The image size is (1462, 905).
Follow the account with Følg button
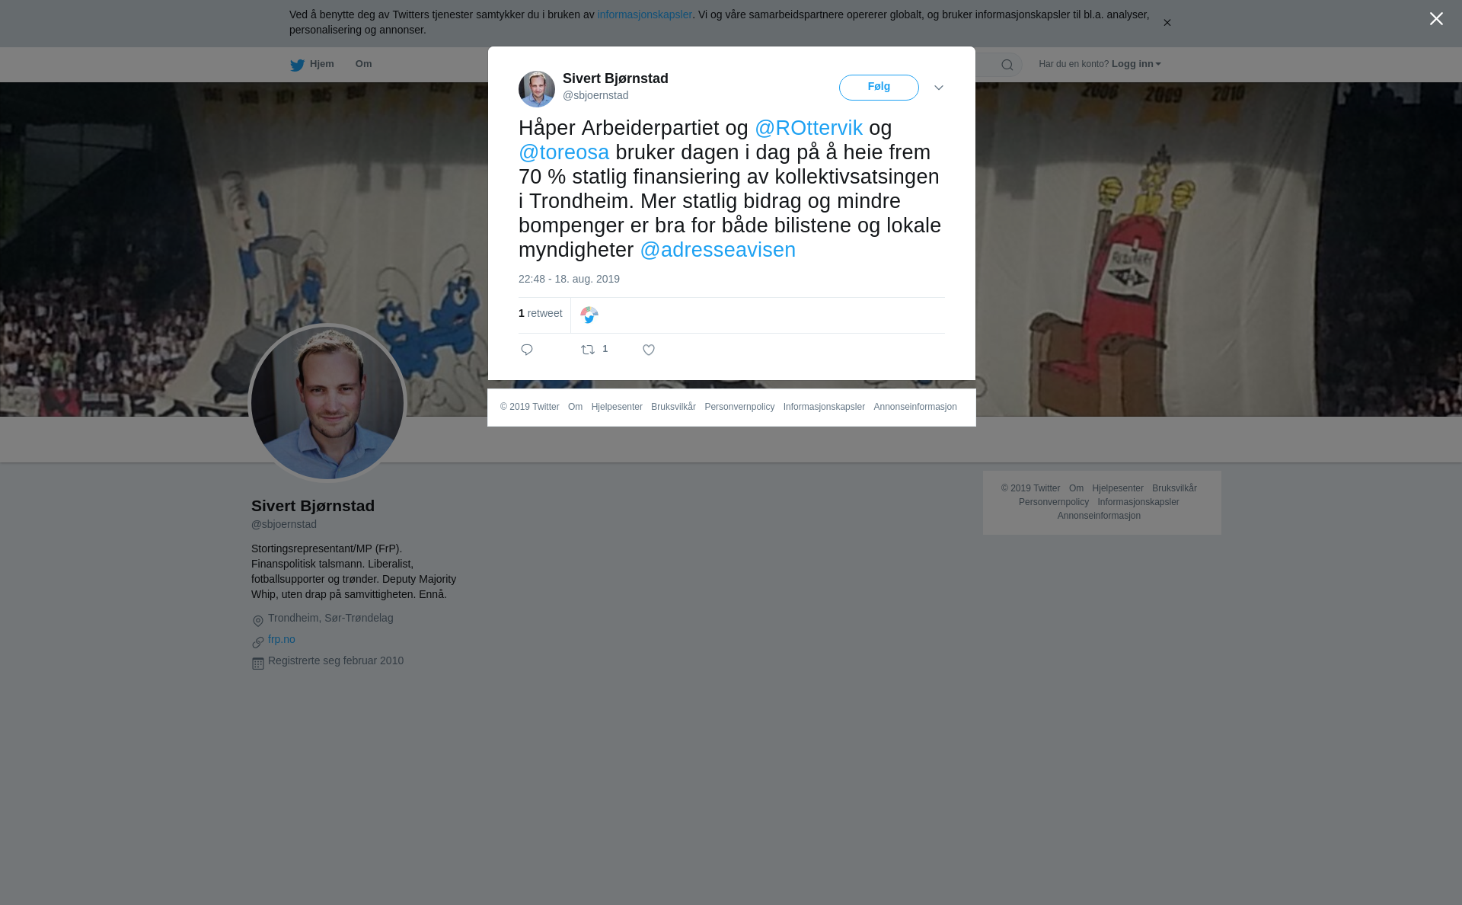pos(879,88)
